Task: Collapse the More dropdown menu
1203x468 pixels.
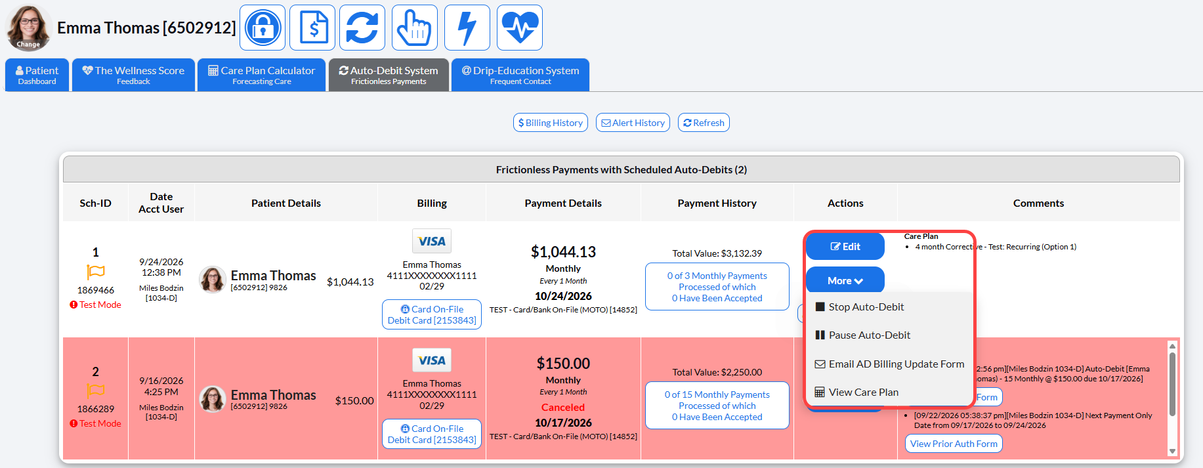Action: pyautogui.click(x=845, y=280)
